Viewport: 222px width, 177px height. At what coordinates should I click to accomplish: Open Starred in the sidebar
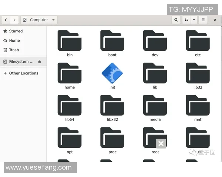click(16, 31)
